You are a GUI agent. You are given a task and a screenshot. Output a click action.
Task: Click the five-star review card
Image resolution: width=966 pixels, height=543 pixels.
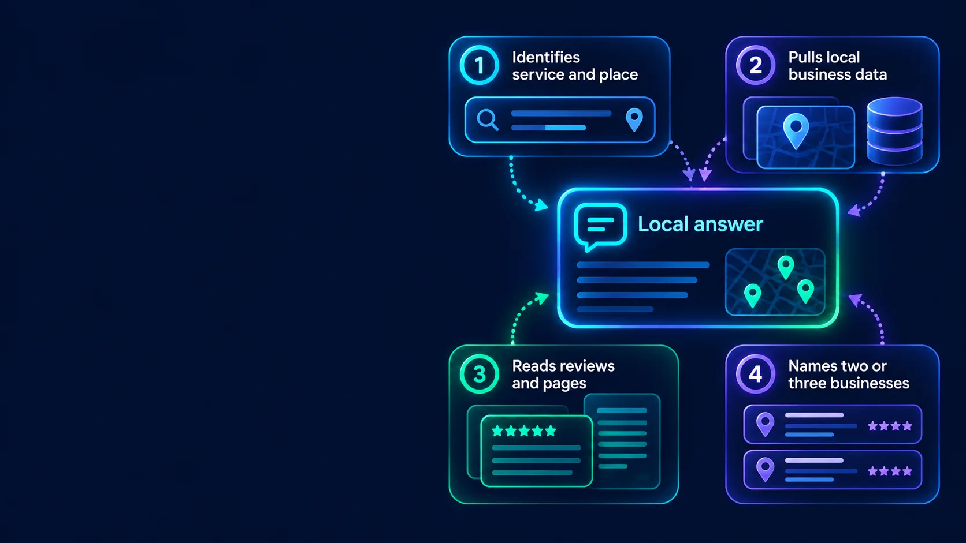coord(536,451)
